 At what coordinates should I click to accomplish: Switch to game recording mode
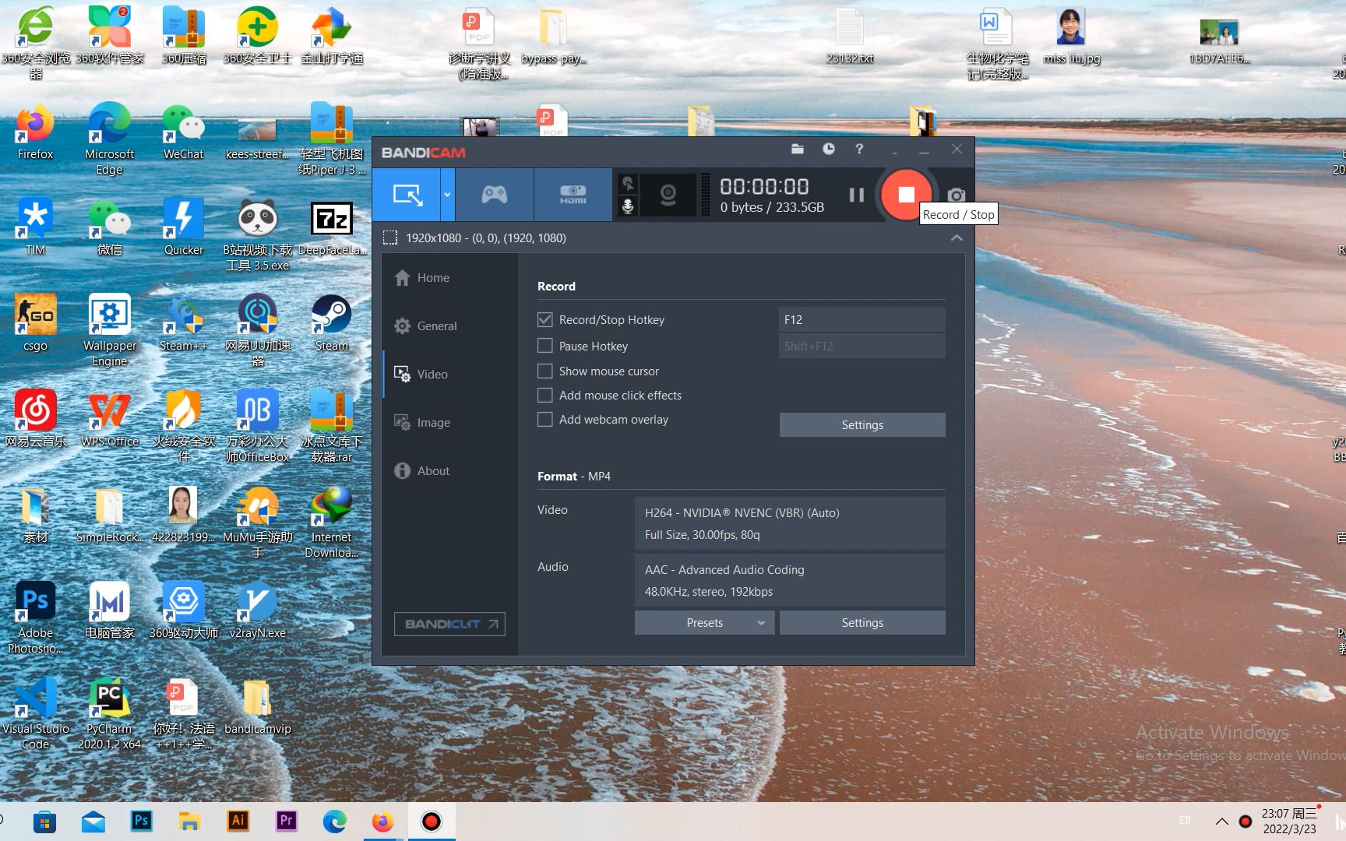[494, 195]
